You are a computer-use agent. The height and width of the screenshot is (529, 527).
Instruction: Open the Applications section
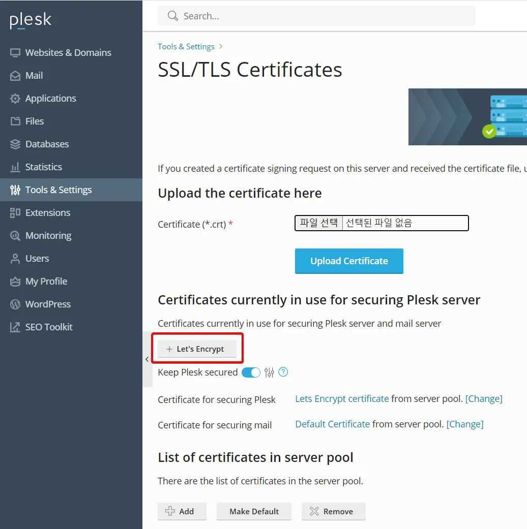pyautogui.click(x=71, y=99)
